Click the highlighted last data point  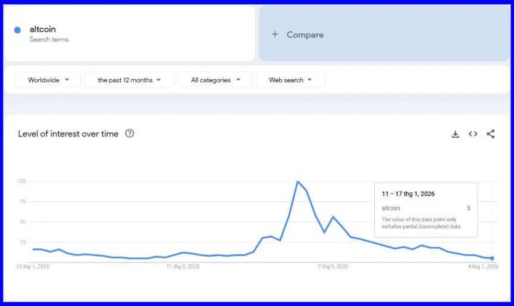pyautogui.click(x=491, y=258)
